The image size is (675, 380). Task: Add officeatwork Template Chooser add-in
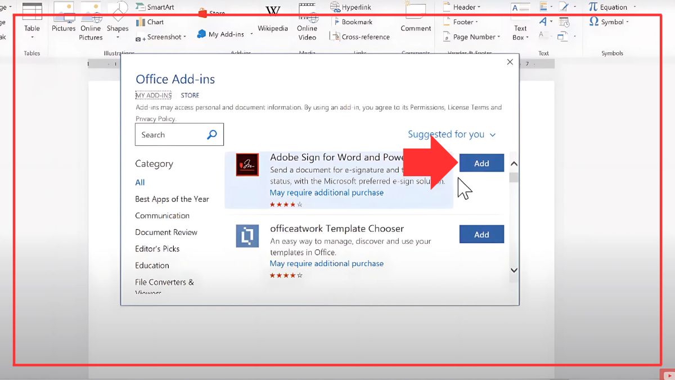coord(481,234)
